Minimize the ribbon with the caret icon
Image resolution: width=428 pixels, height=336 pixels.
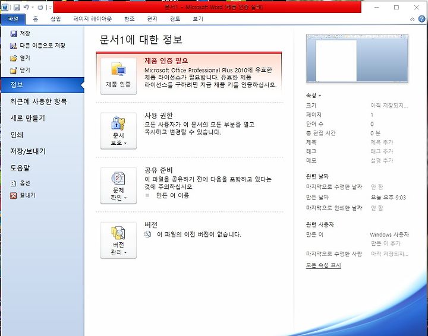412,19
